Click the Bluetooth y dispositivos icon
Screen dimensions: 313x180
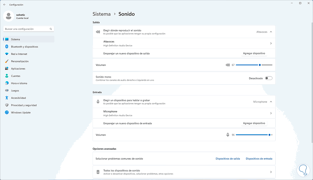(x=7, y=47)
